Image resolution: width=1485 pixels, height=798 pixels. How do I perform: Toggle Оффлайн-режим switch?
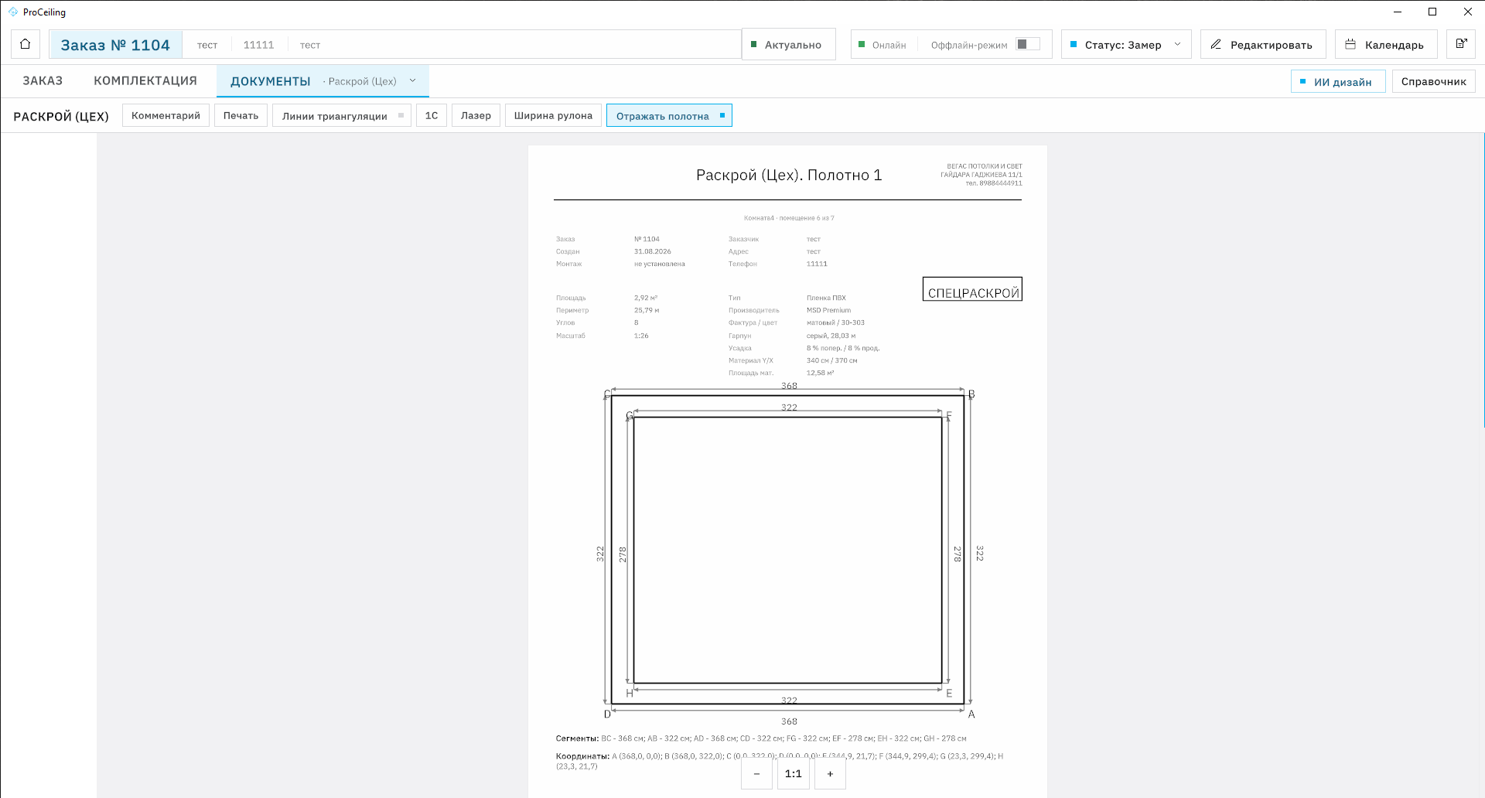coord(1027,44)
